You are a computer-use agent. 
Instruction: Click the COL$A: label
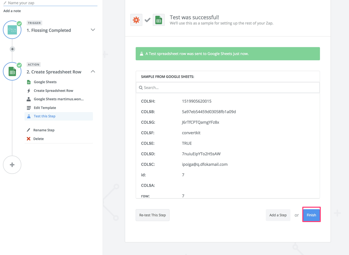[148, 185]
